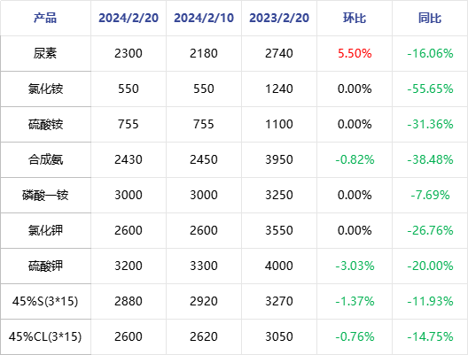
Task: Click the 45%S(3*15) row label
Action: tap(45, 301)
